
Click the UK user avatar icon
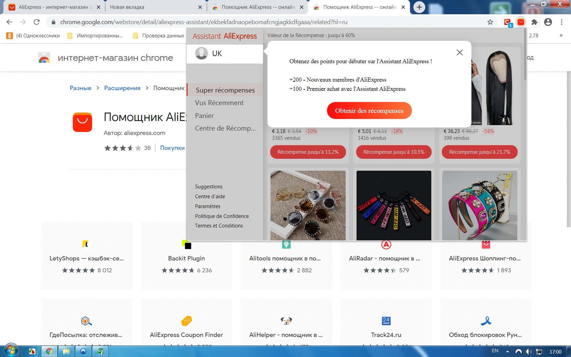click(202, 53)
